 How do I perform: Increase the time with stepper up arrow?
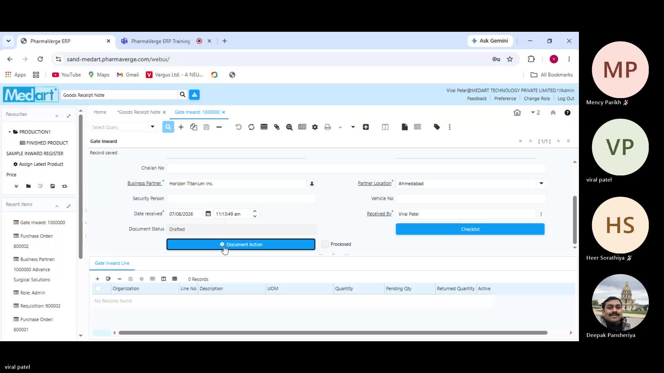click(255, 211)
